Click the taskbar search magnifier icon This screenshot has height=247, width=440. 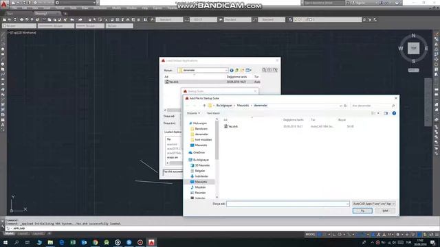(x=16, y=242)
